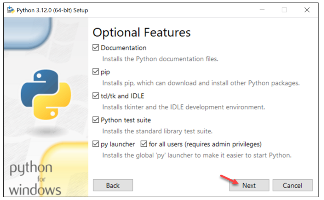Click the Python installer icon in title bar

pos(11,10)
